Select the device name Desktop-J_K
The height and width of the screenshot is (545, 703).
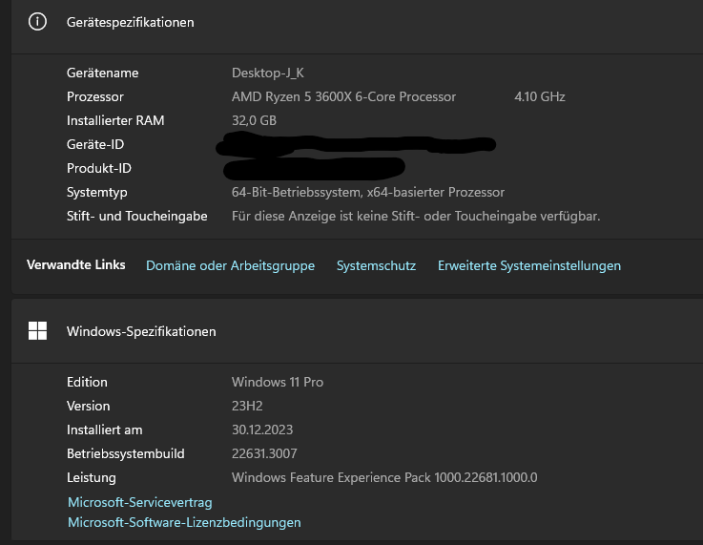point(268,73)
